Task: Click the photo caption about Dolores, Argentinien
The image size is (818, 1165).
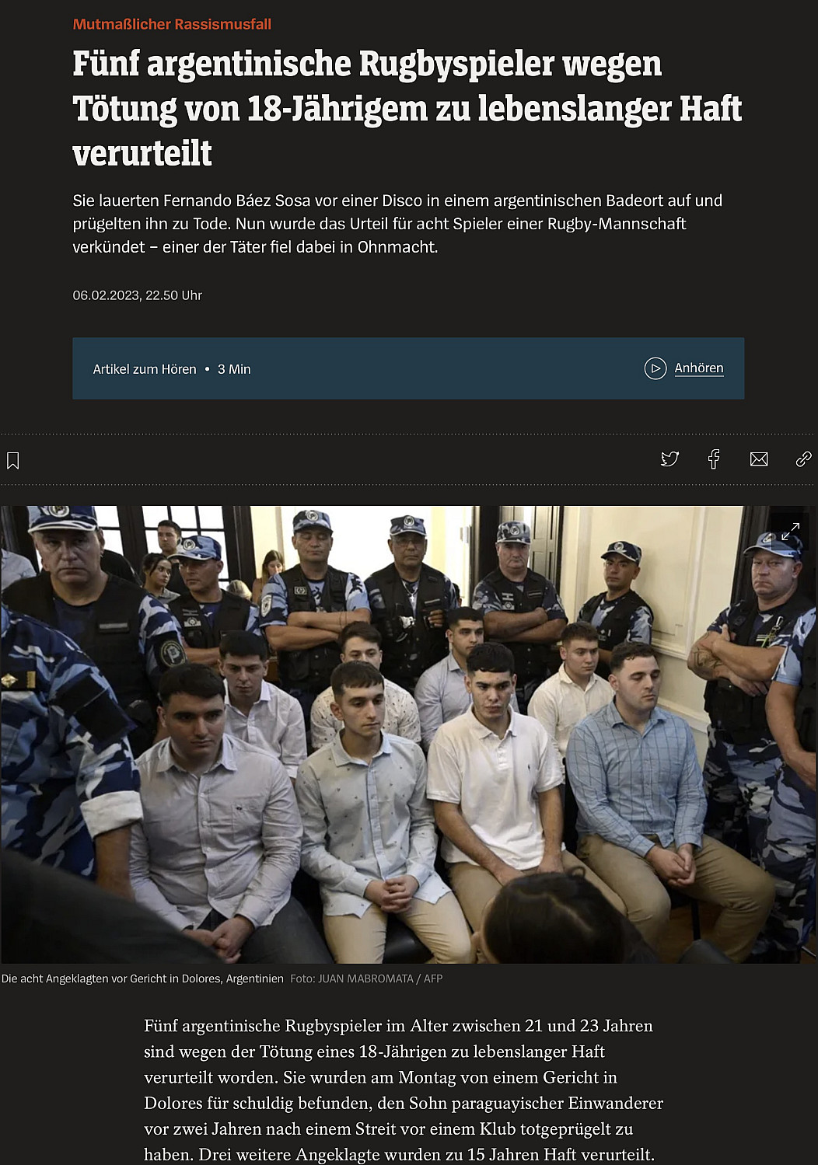Action: click(142, 978)
